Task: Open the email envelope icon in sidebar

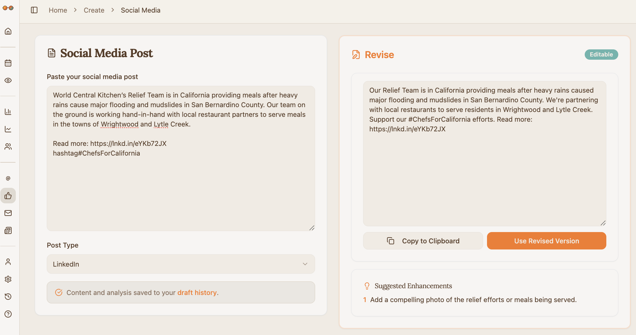Action: 8,213
